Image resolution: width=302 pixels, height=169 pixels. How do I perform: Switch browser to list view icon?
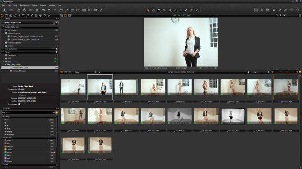[66, 72]
